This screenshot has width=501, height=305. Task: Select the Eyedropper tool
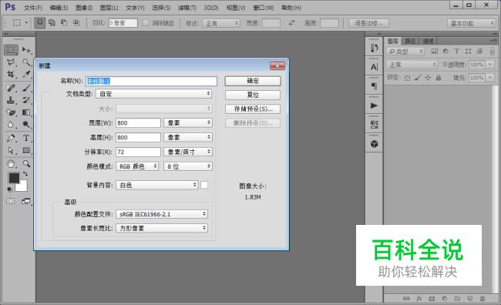coord(26,75)
